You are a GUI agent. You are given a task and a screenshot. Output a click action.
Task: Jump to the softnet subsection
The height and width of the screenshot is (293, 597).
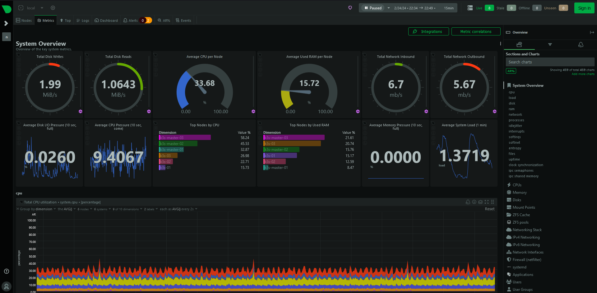coord(514,142)
